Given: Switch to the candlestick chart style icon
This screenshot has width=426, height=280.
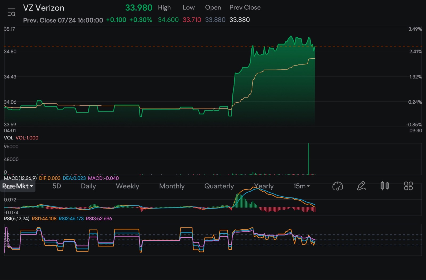Looking at the screenshot, I should pos(385,186).
